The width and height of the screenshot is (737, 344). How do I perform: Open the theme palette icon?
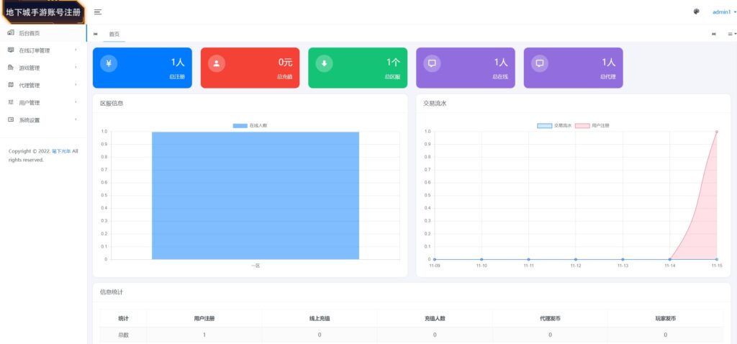click(x=696, y=12)
